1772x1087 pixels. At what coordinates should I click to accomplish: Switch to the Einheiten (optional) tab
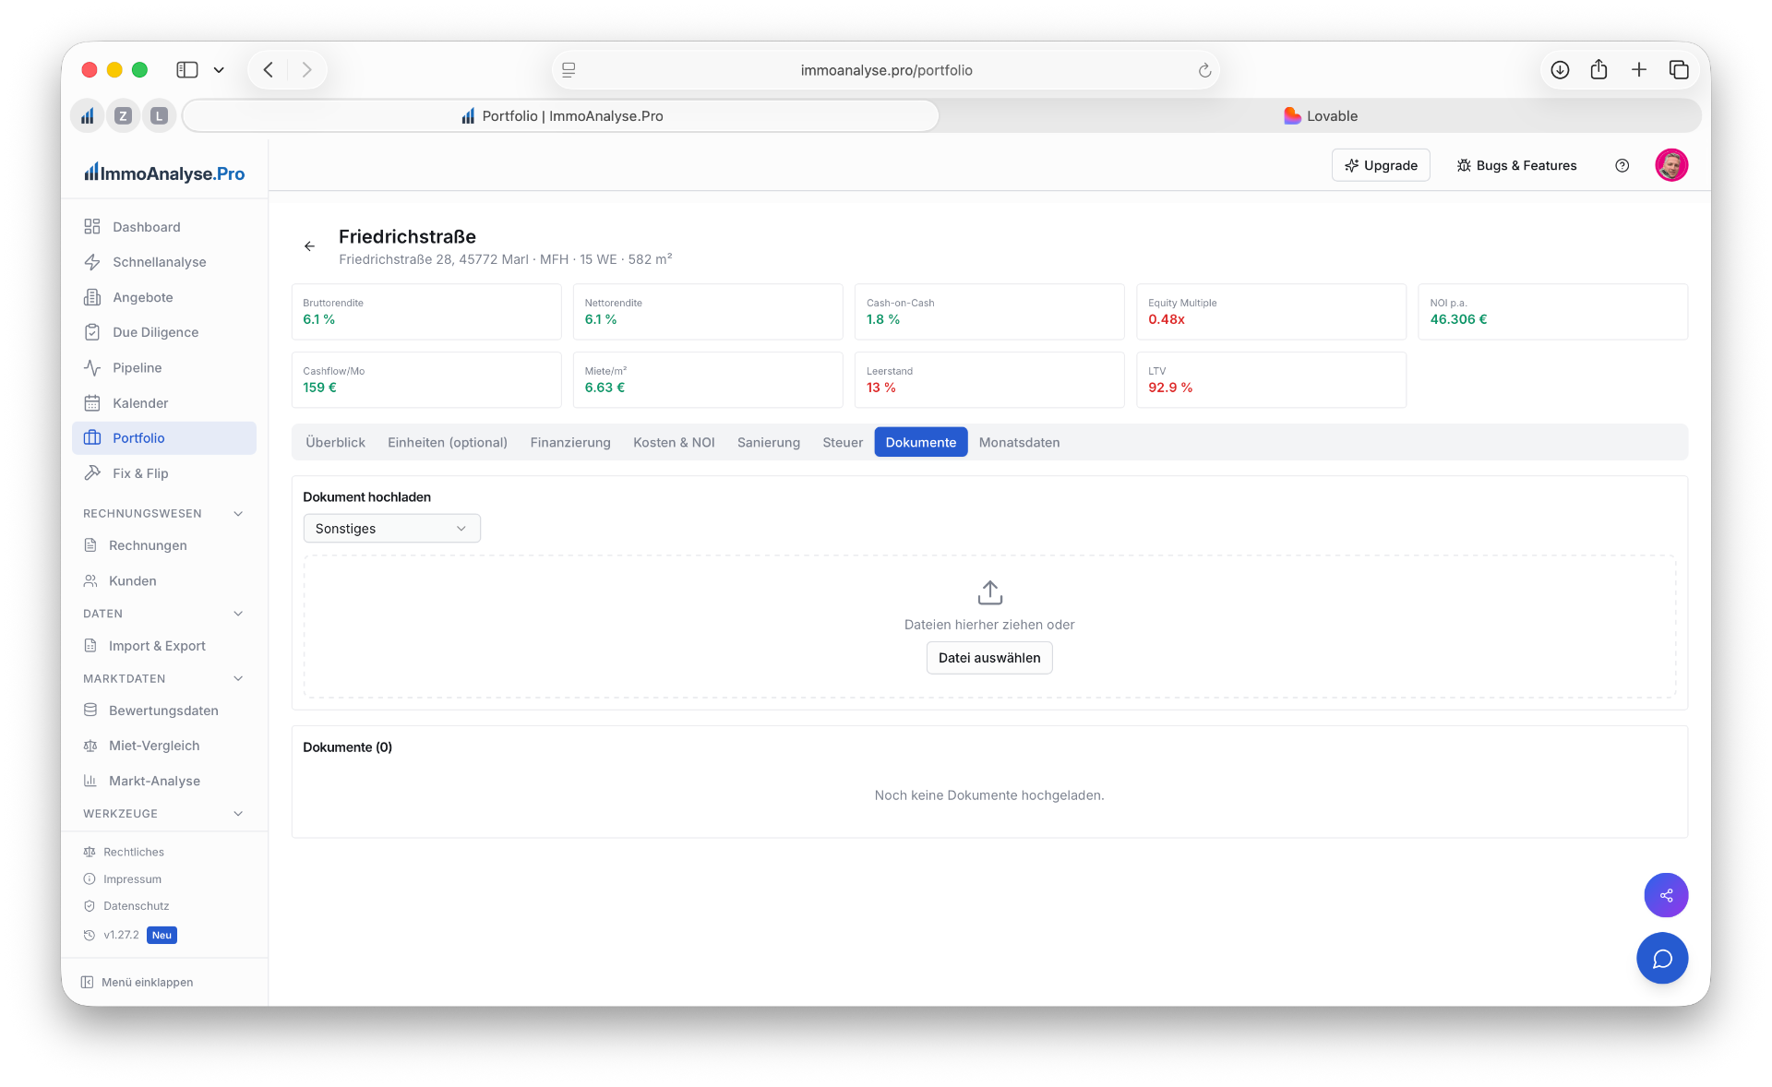[448, 443]
